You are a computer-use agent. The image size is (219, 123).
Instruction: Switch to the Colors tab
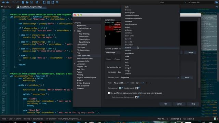click(117, 59)
